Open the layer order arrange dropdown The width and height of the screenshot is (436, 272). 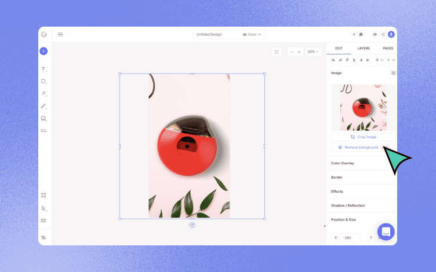pos(391,60)
